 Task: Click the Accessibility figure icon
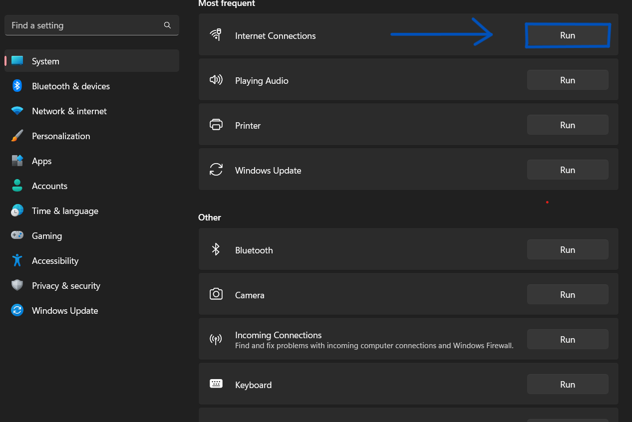[x=17, y=260]
